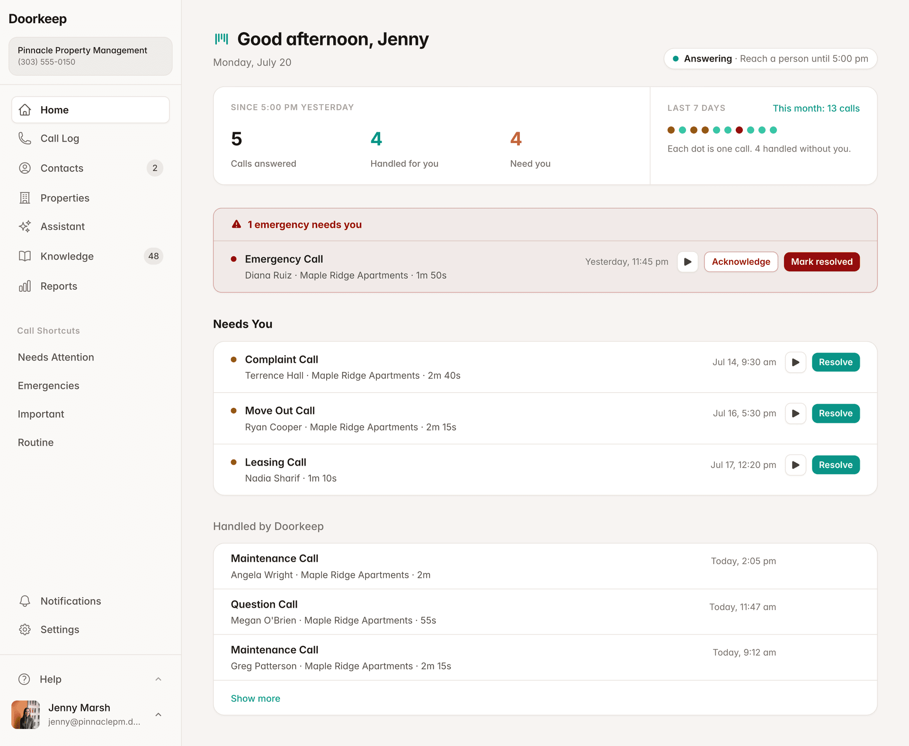Screen dimensions: 909x746
Task: Click the emergency warning triangle icon
Action: [x=236, y=225]
